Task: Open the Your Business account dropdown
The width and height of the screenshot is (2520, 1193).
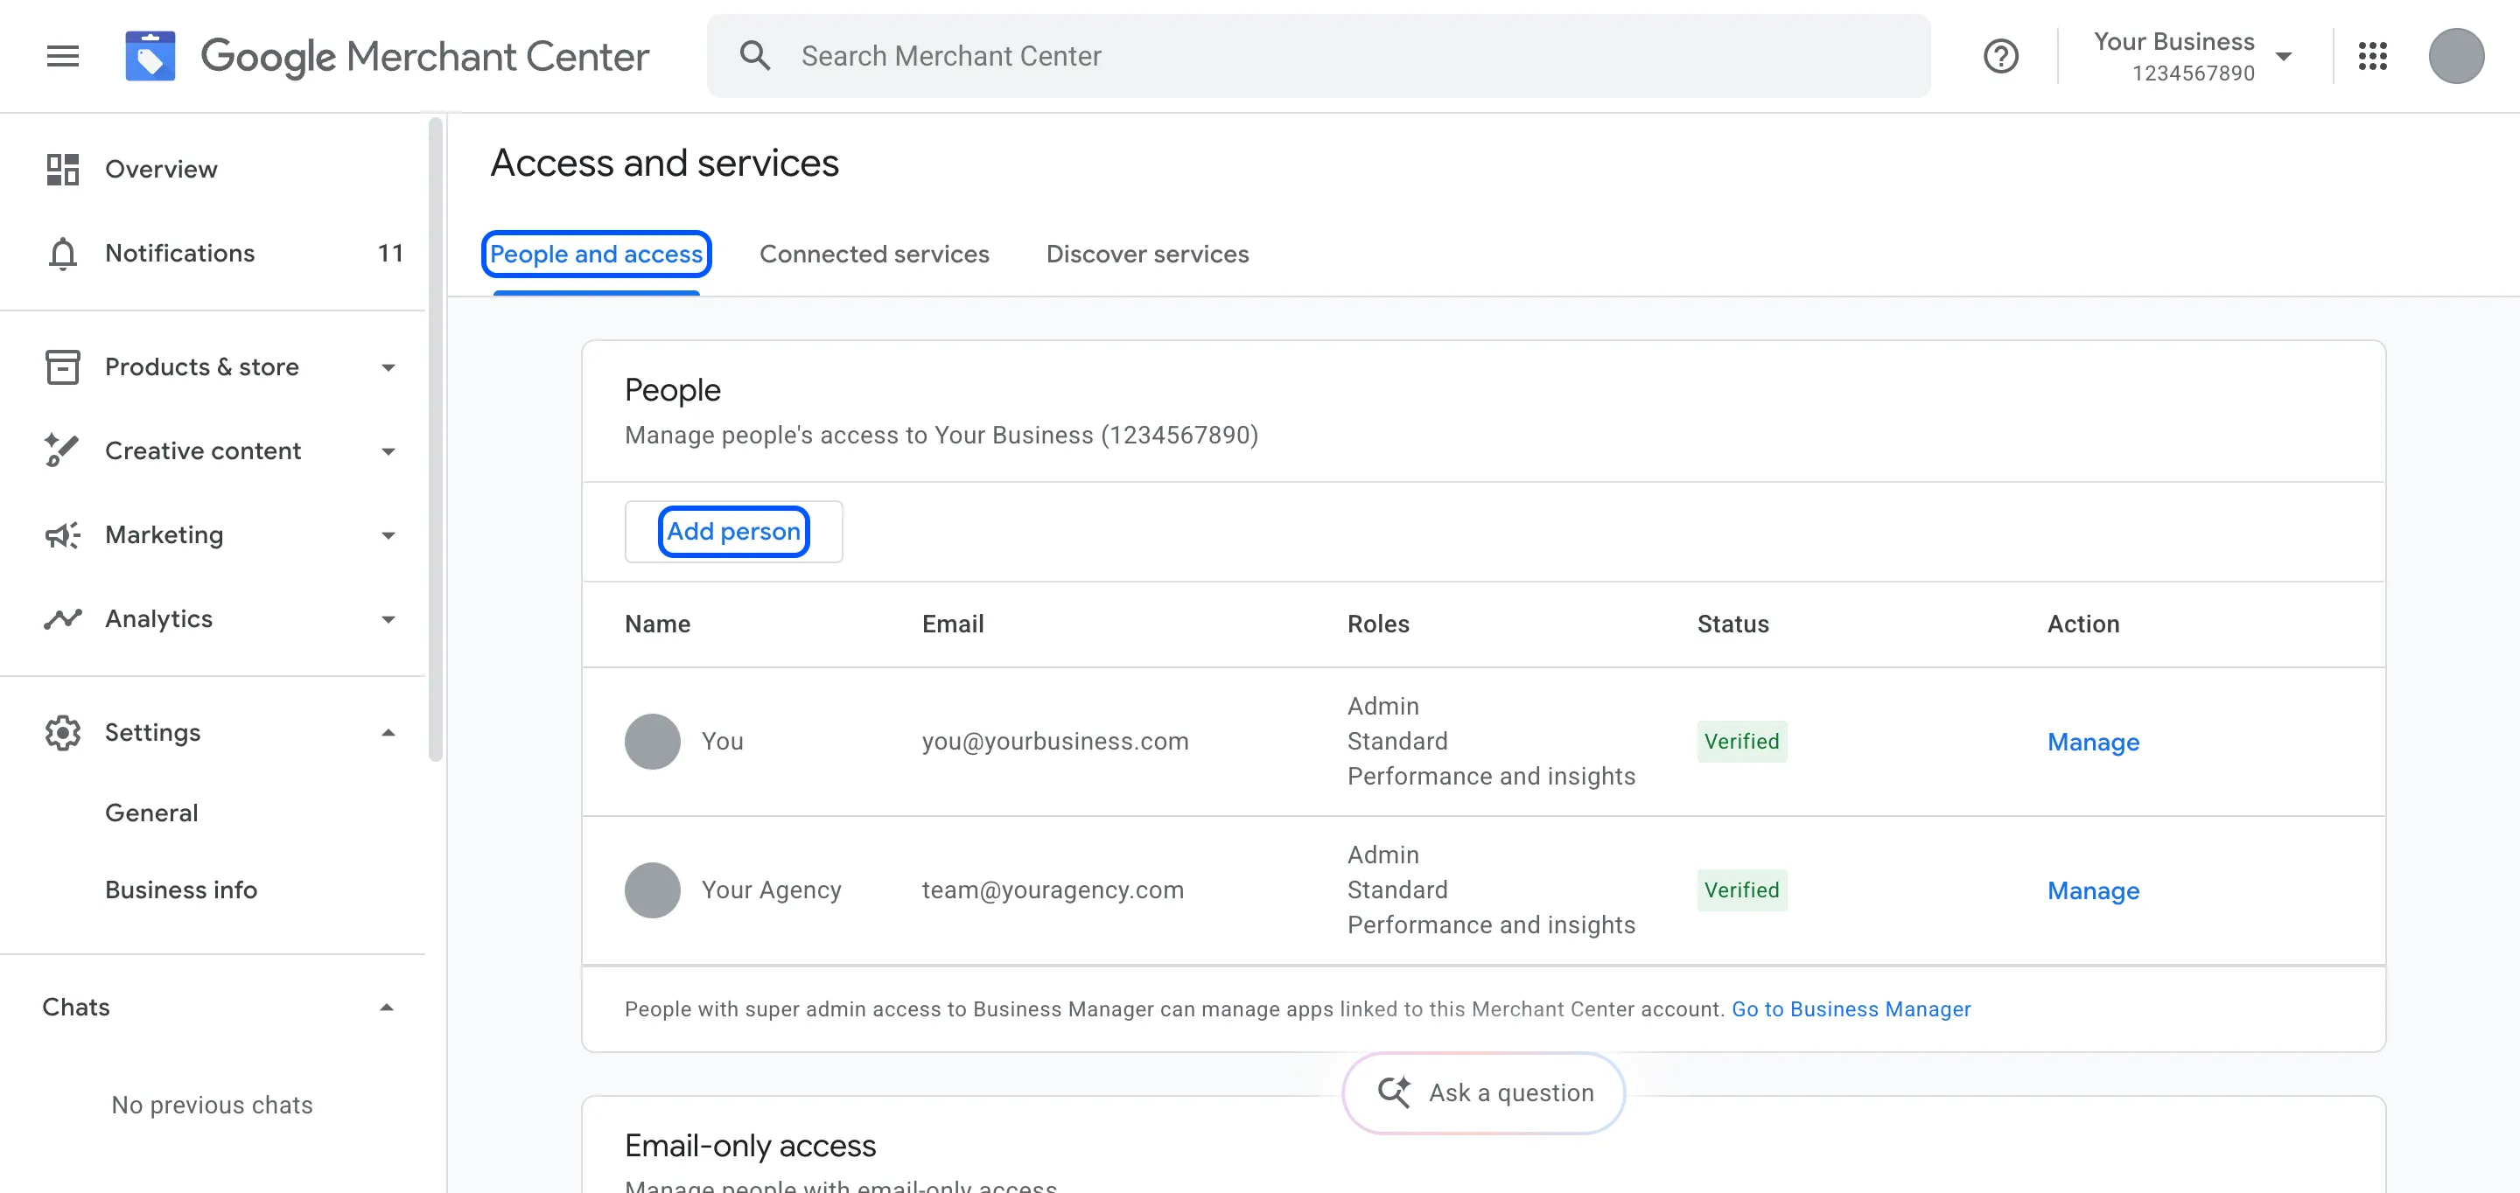Action: (x=2192, y=56)
